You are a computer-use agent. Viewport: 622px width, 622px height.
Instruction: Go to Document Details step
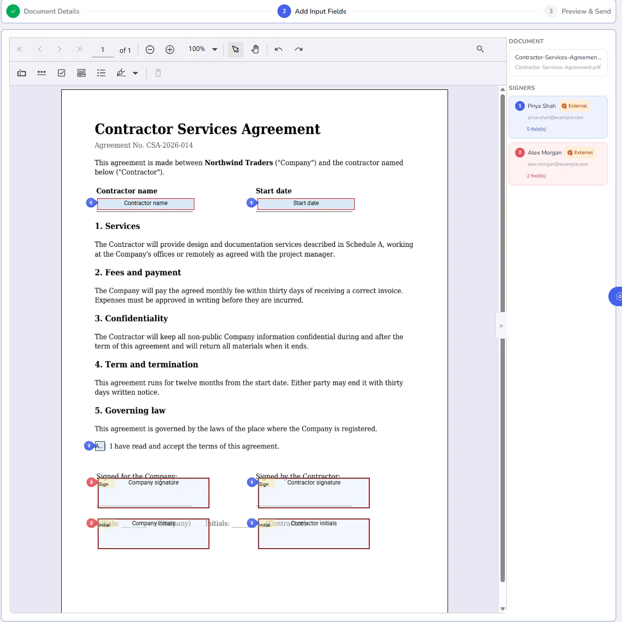[x=43, y=11]
